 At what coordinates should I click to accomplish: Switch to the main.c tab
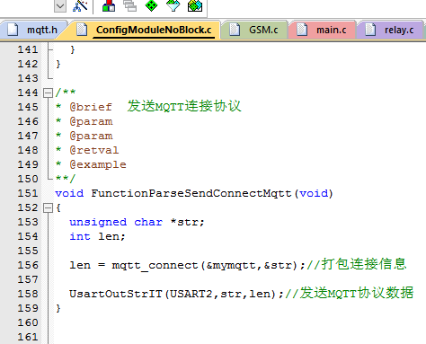323,30
